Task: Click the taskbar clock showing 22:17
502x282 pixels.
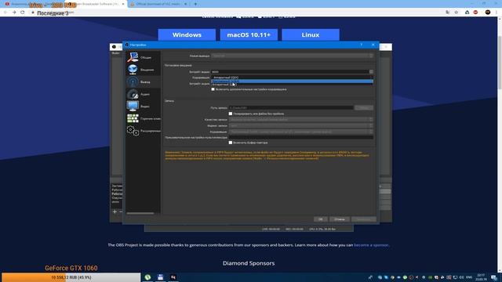Action: 481,277
